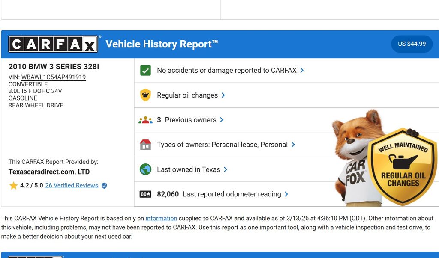Click the three-people previous owners icon
Screen dimensions: 439x258
(146, 120)
